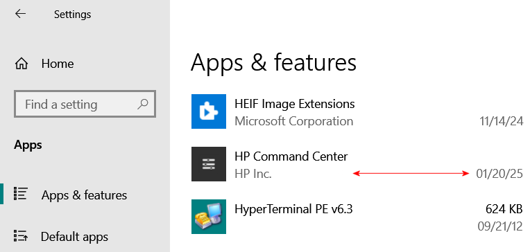This screenshot has width=530, height=252.
Task: Click the 09/21/12 install date
Action: pos(500,226)
